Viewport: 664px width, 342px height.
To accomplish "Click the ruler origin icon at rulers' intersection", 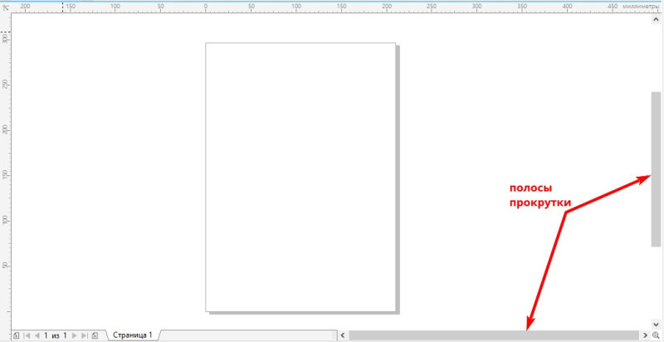I will click(6, 7).
